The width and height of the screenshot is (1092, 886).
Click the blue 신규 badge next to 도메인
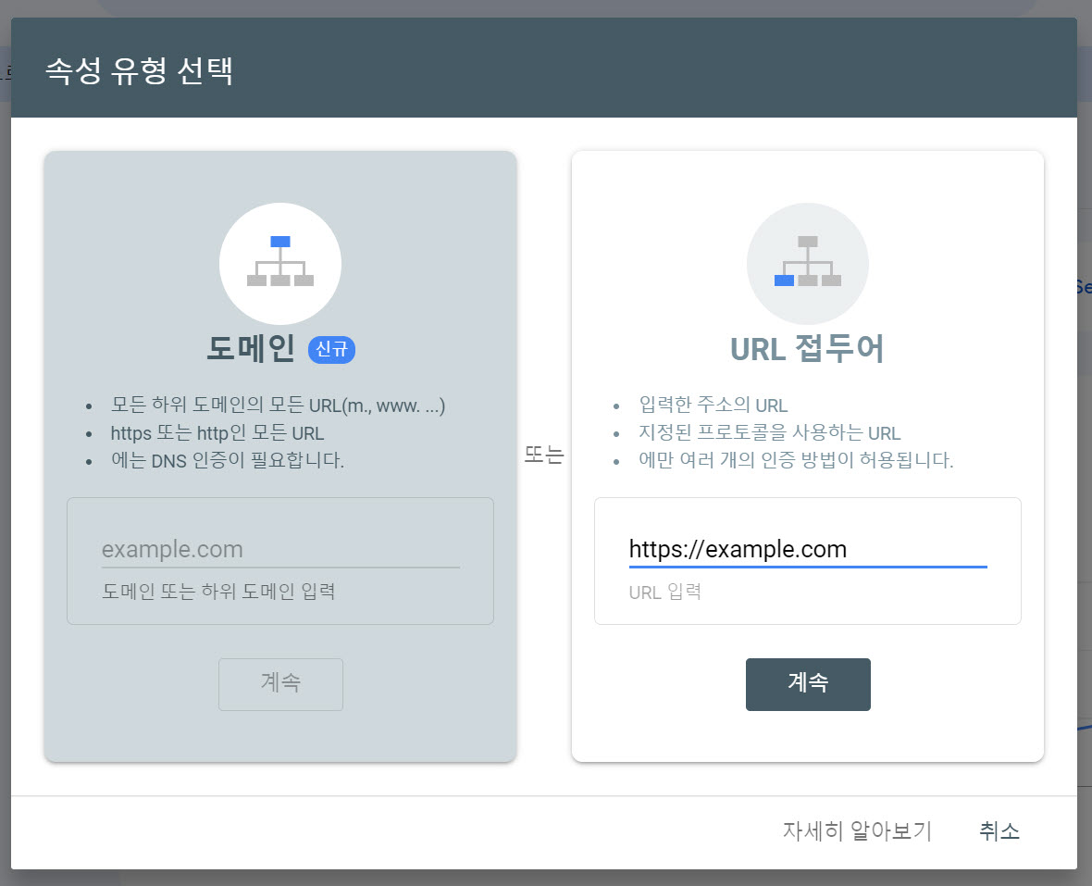pos(331,349)
